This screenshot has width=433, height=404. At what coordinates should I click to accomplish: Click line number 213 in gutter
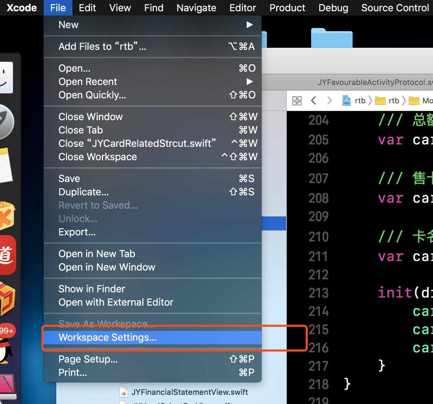click(x=318, y=293)
